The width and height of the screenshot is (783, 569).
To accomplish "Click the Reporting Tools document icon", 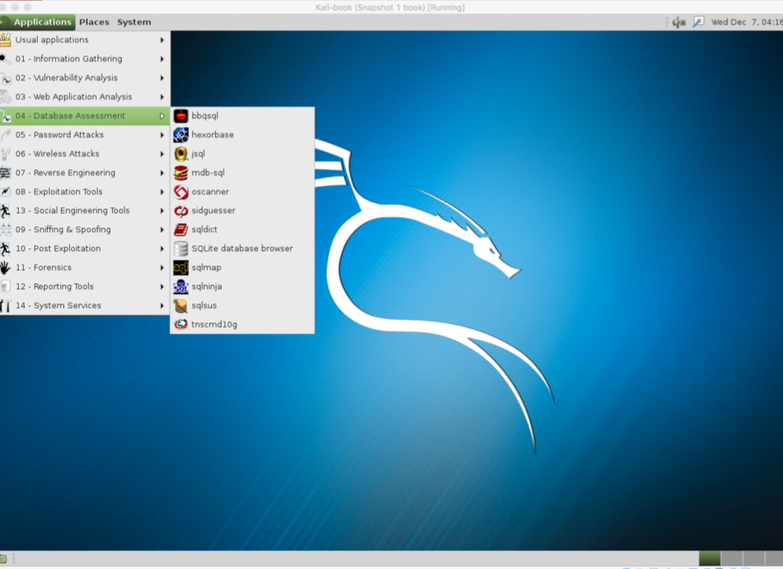I will (x=6, y=286).
